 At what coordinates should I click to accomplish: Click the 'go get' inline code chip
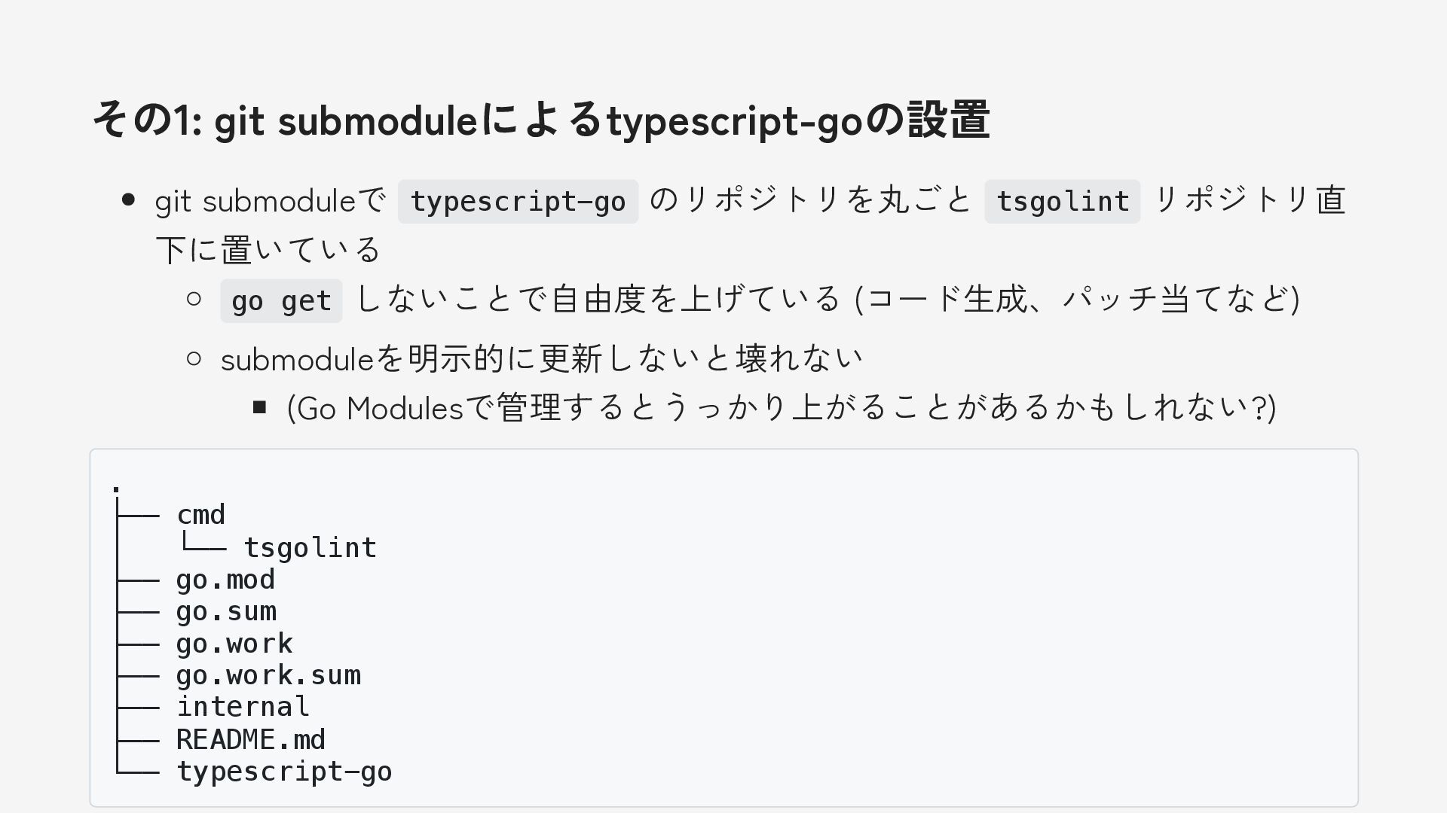281,301
